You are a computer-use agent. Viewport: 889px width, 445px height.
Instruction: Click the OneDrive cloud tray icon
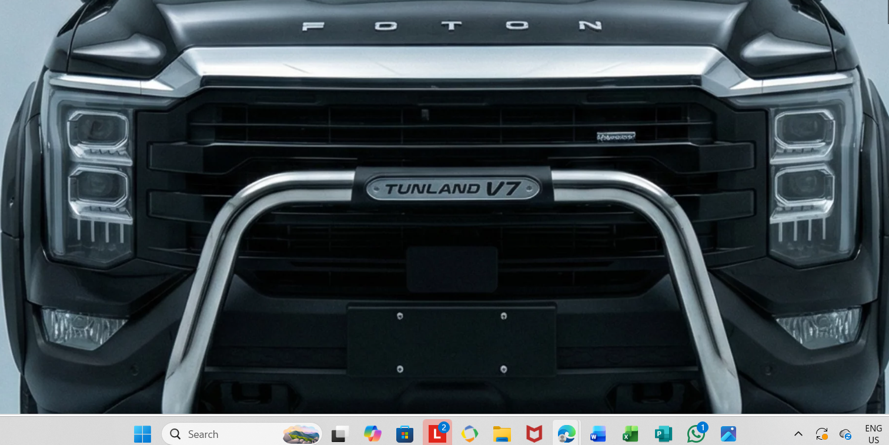click(x=845, y=434)
